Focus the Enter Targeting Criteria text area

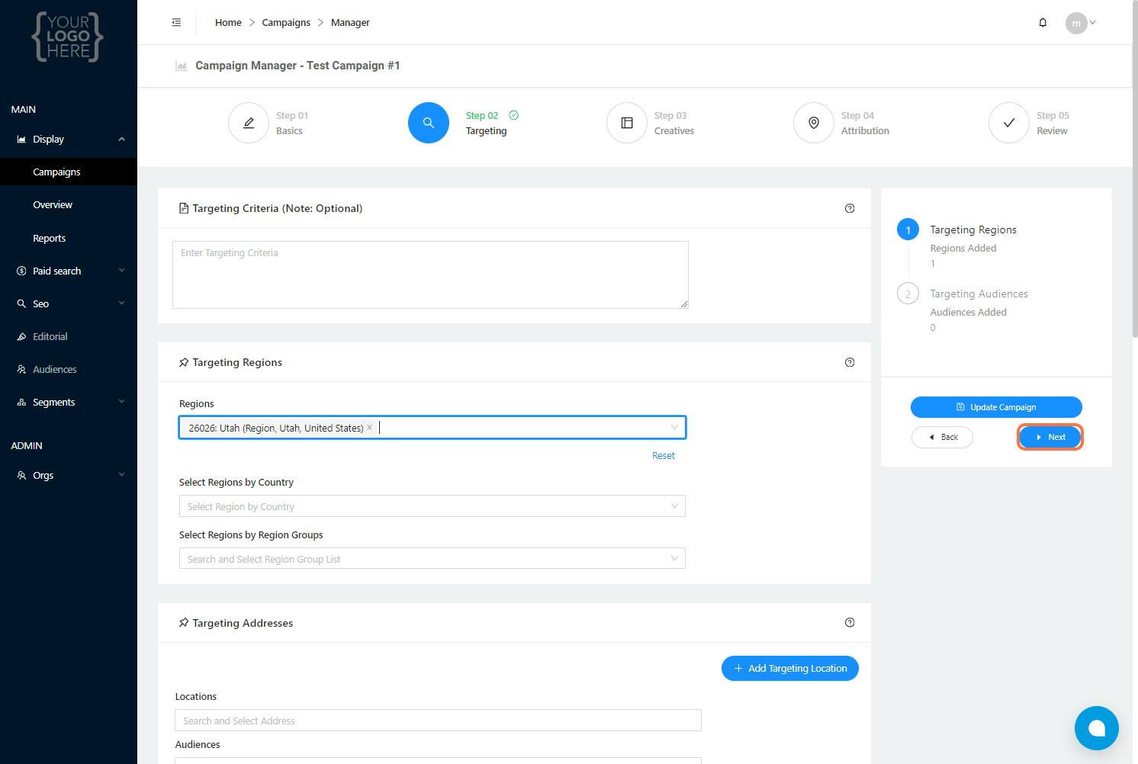tap(430, 274)
